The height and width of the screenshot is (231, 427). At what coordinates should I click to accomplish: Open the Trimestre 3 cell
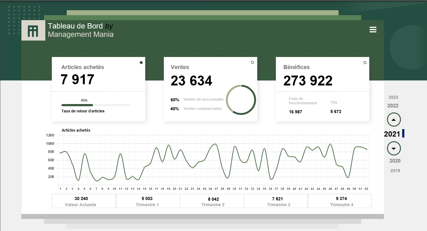(276, 201)
